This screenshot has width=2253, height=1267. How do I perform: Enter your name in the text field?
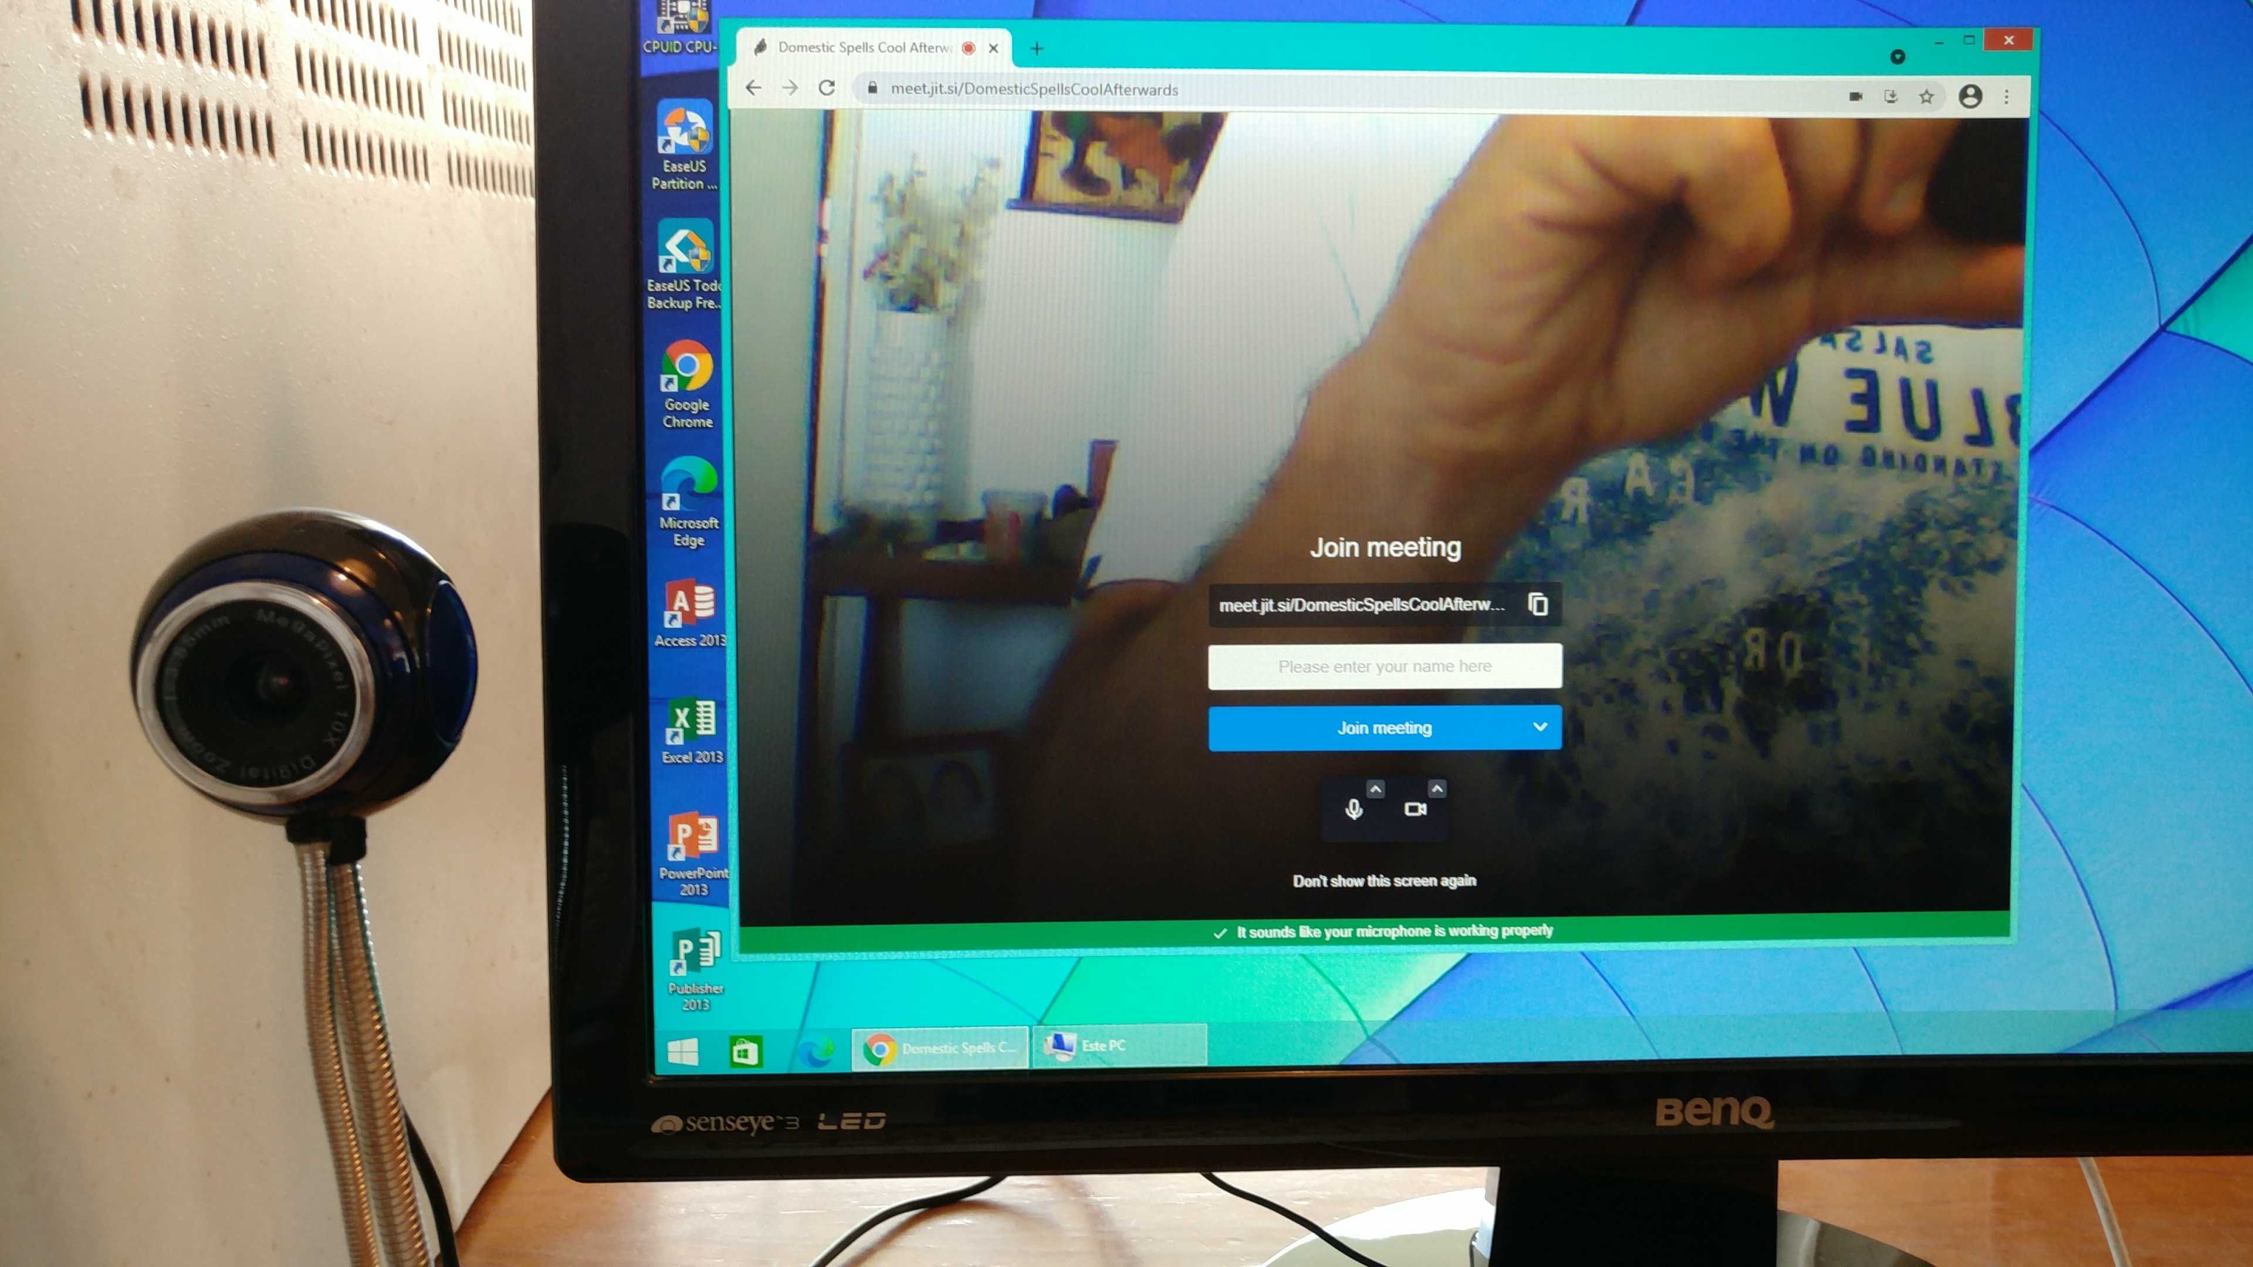pyautogui.click(x=1383, y=665)
